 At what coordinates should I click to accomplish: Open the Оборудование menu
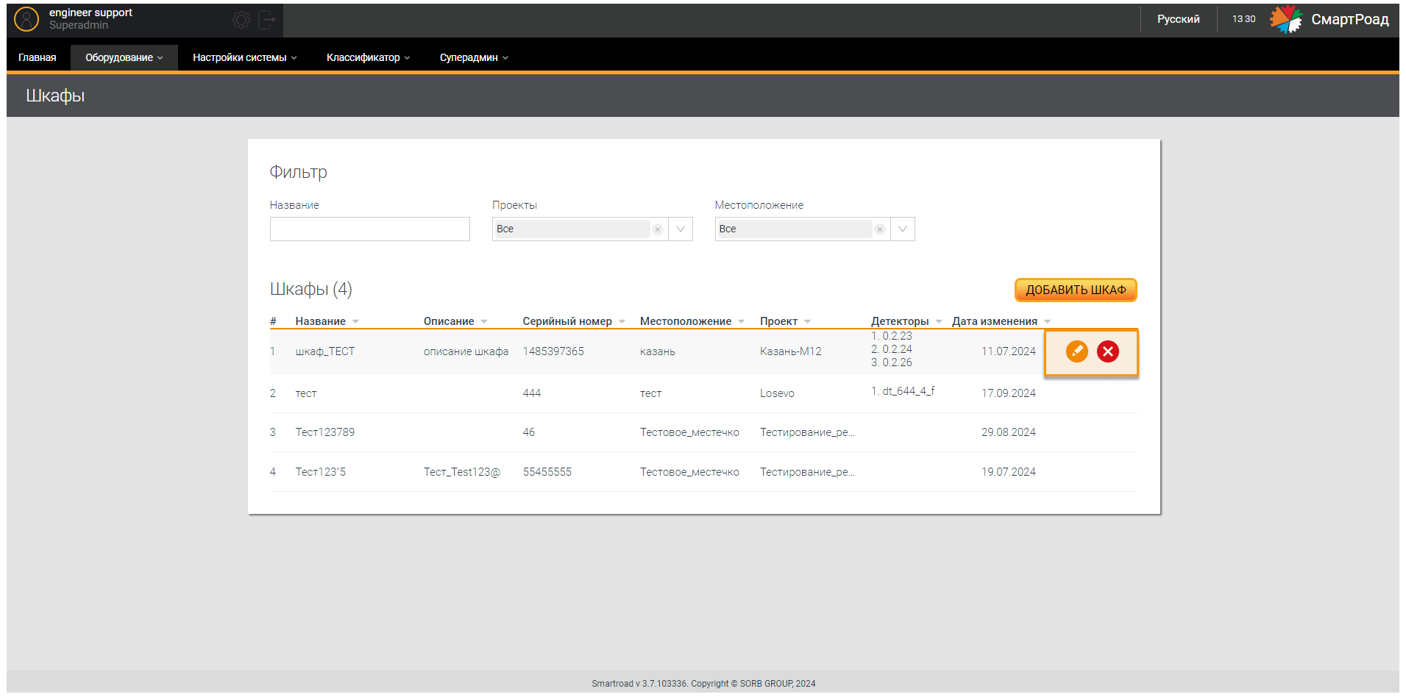(124, 57)
